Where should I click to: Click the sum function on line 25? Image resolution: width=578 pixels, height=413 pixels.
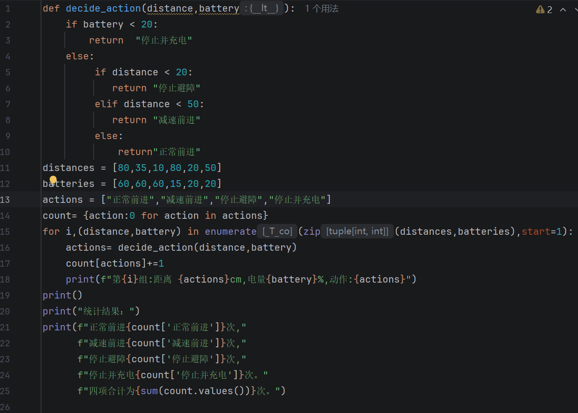pos(149,391)
